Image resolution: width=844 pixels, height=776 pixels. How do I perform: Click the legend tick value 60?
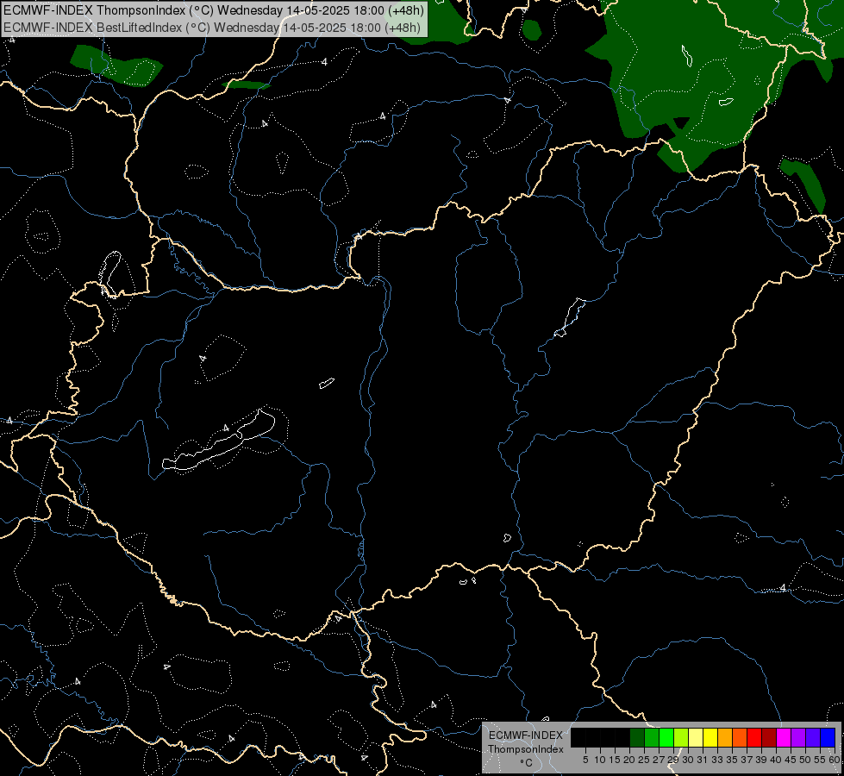[834, 760]
